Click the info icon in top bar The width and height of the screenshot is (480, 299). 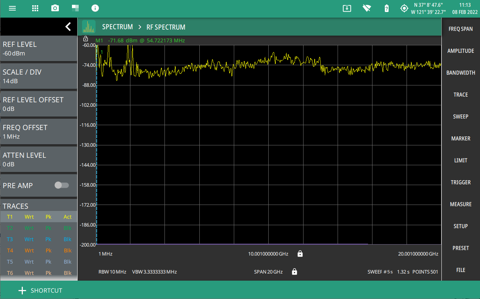click(x=95, y=8)
